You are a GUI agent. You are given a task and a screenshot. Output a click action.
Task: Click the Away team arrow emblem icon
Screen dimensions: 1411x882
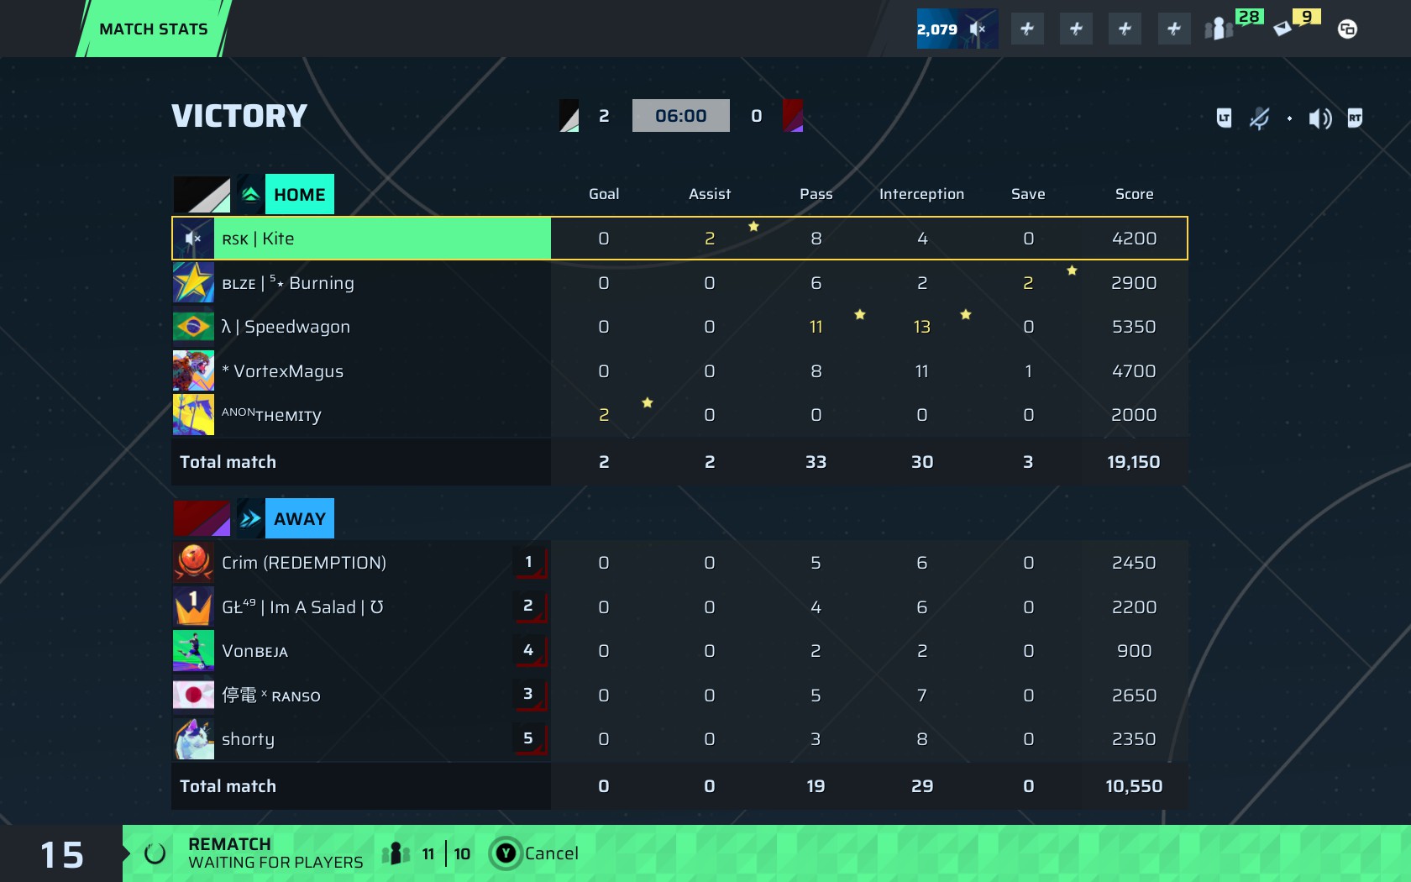tap(250, 518)
